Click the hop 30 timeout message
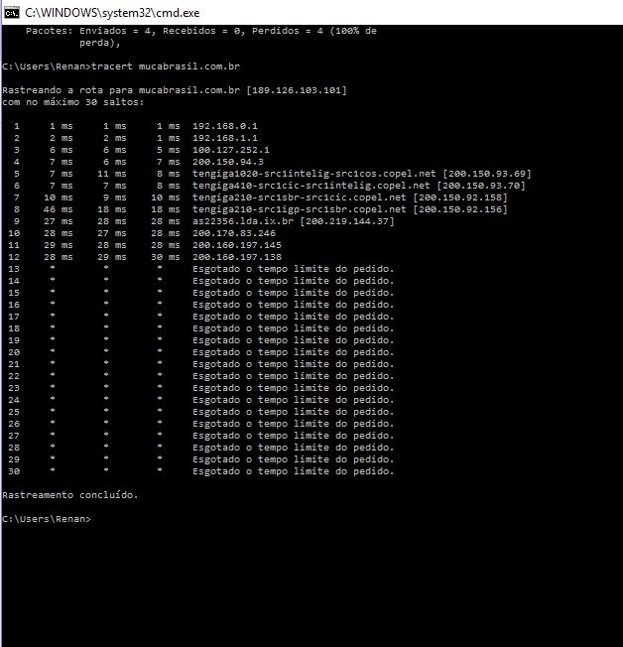 293,471
